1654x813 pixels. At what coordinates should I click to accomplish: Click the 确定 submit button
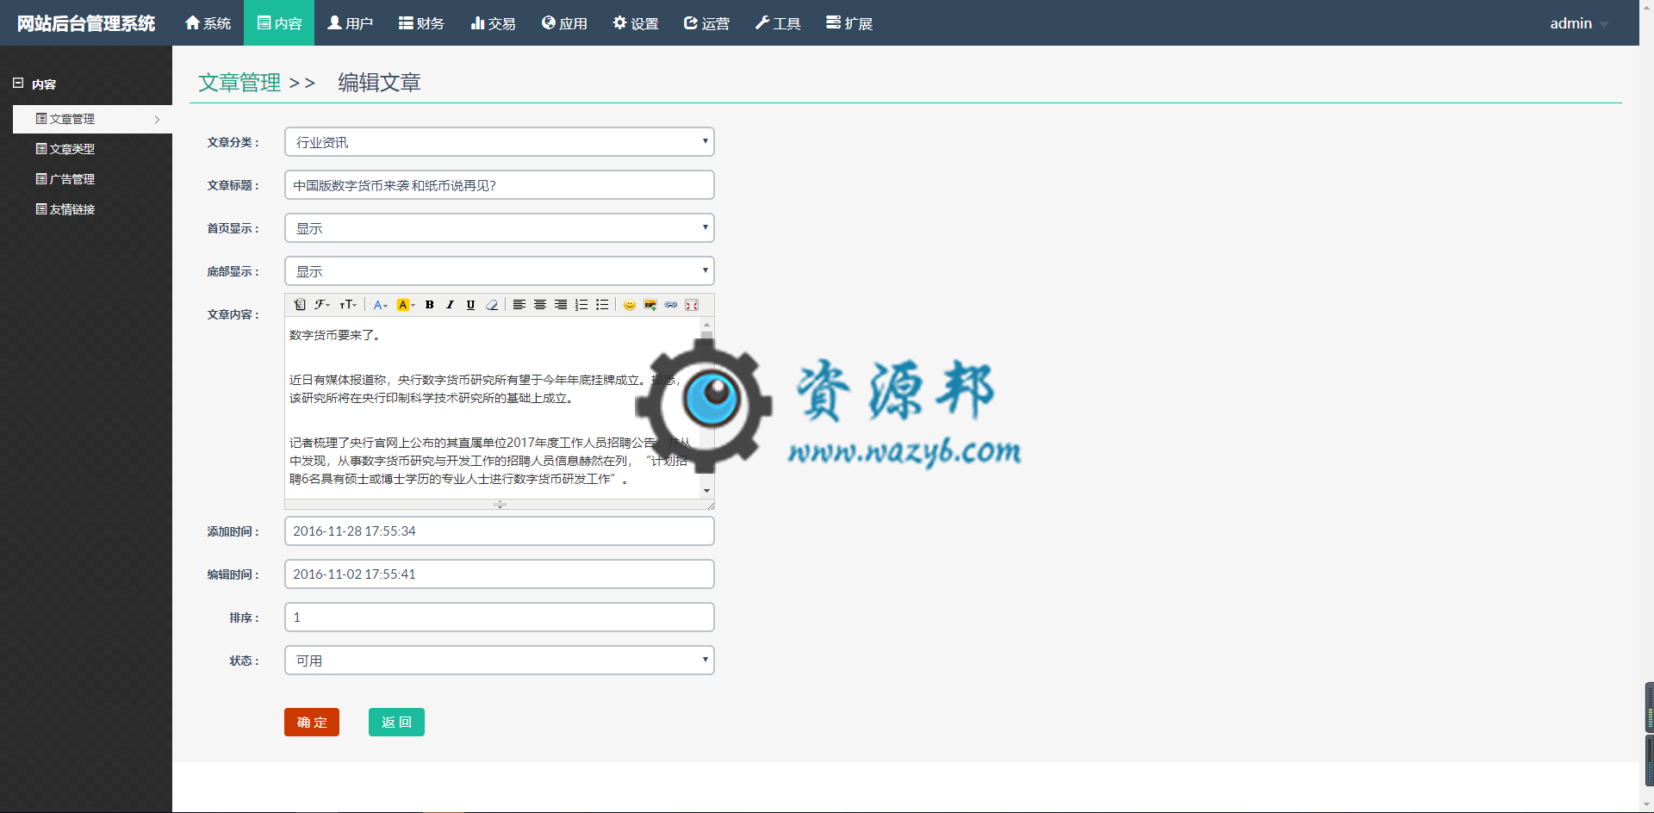312,723
